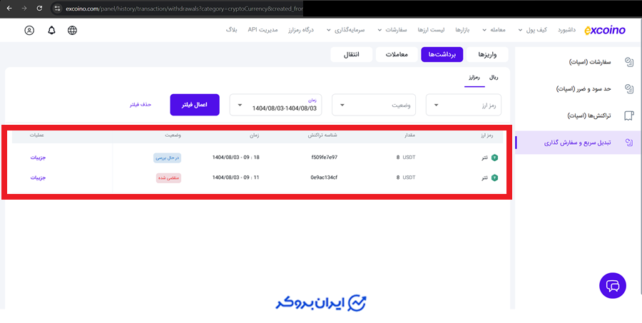This screenshot has height=323, width=642.
Task: Click the مقدار column header
Action: pos(409,135)
